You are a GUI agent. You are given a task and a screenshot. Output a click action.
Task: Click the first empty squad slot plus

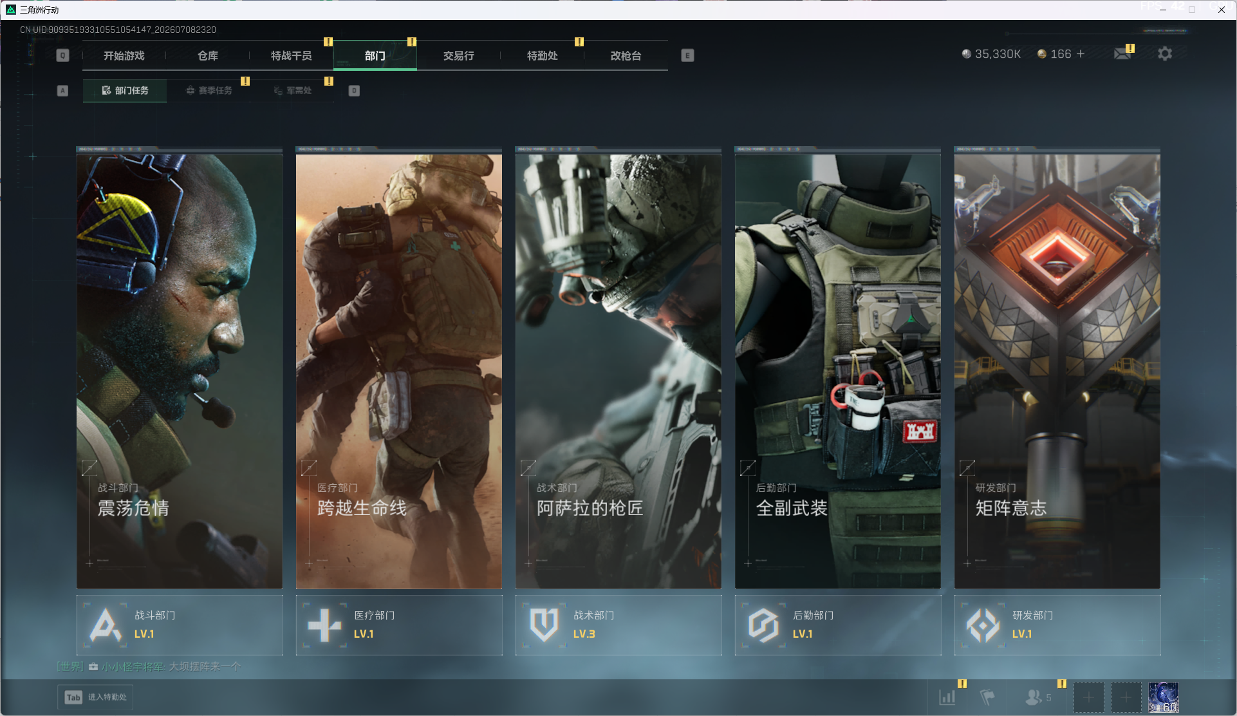coord(1089,697)
